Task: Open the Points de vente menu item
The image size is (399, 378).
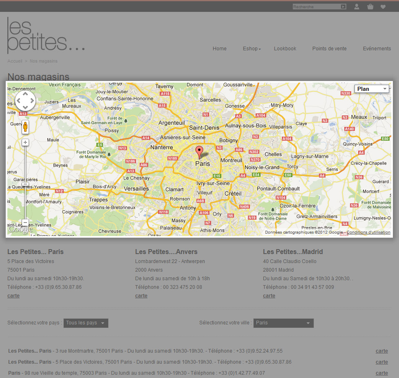Action: click(330, 48)
